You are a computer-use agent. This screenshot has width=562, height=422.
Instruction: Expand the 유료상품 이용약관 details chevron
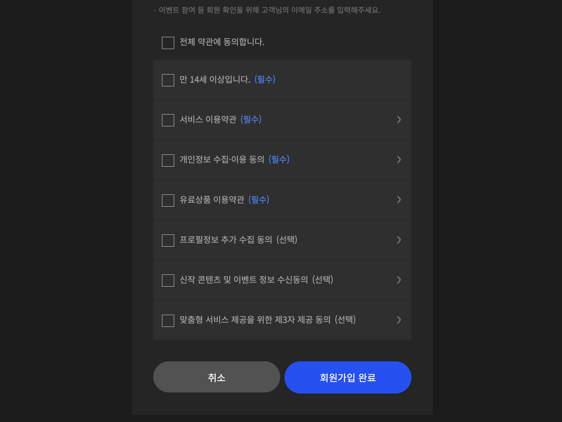[x=399, y=200]
